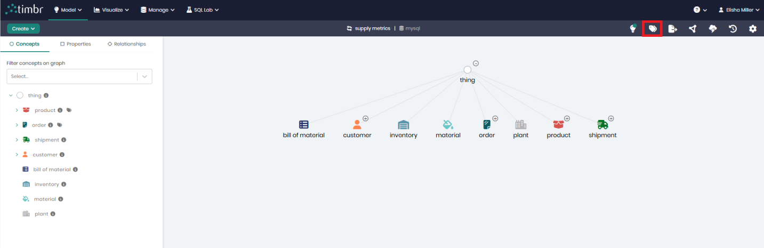Switch to the Properties tab

point(75,44)
